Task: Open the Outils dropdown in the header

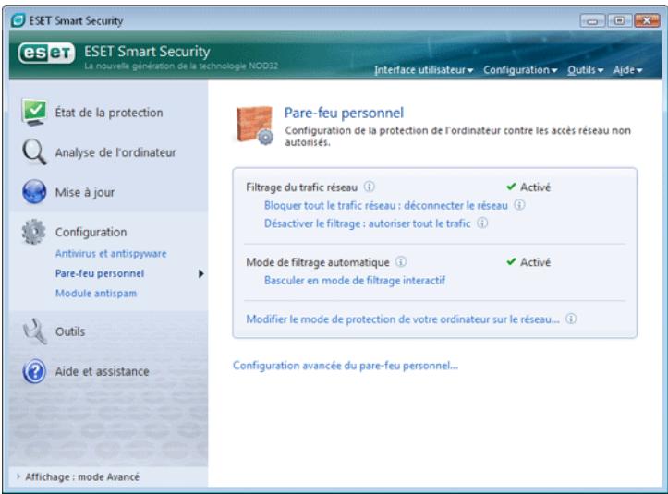Action: pos(586,70)
